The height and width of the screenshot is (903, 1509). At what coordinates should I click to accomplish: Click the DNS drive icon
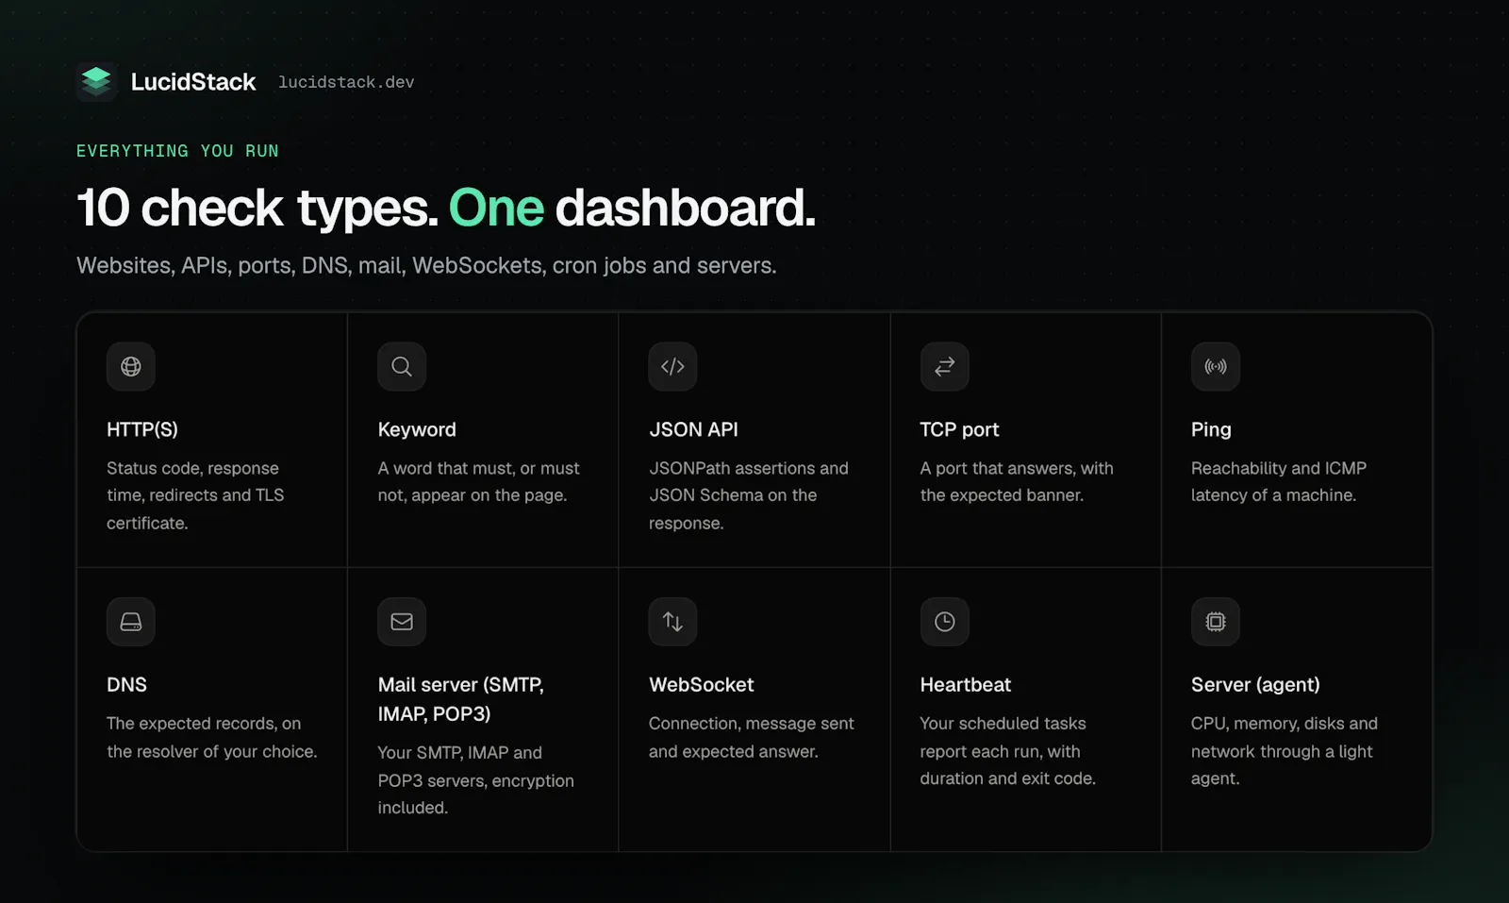(131, 622)
